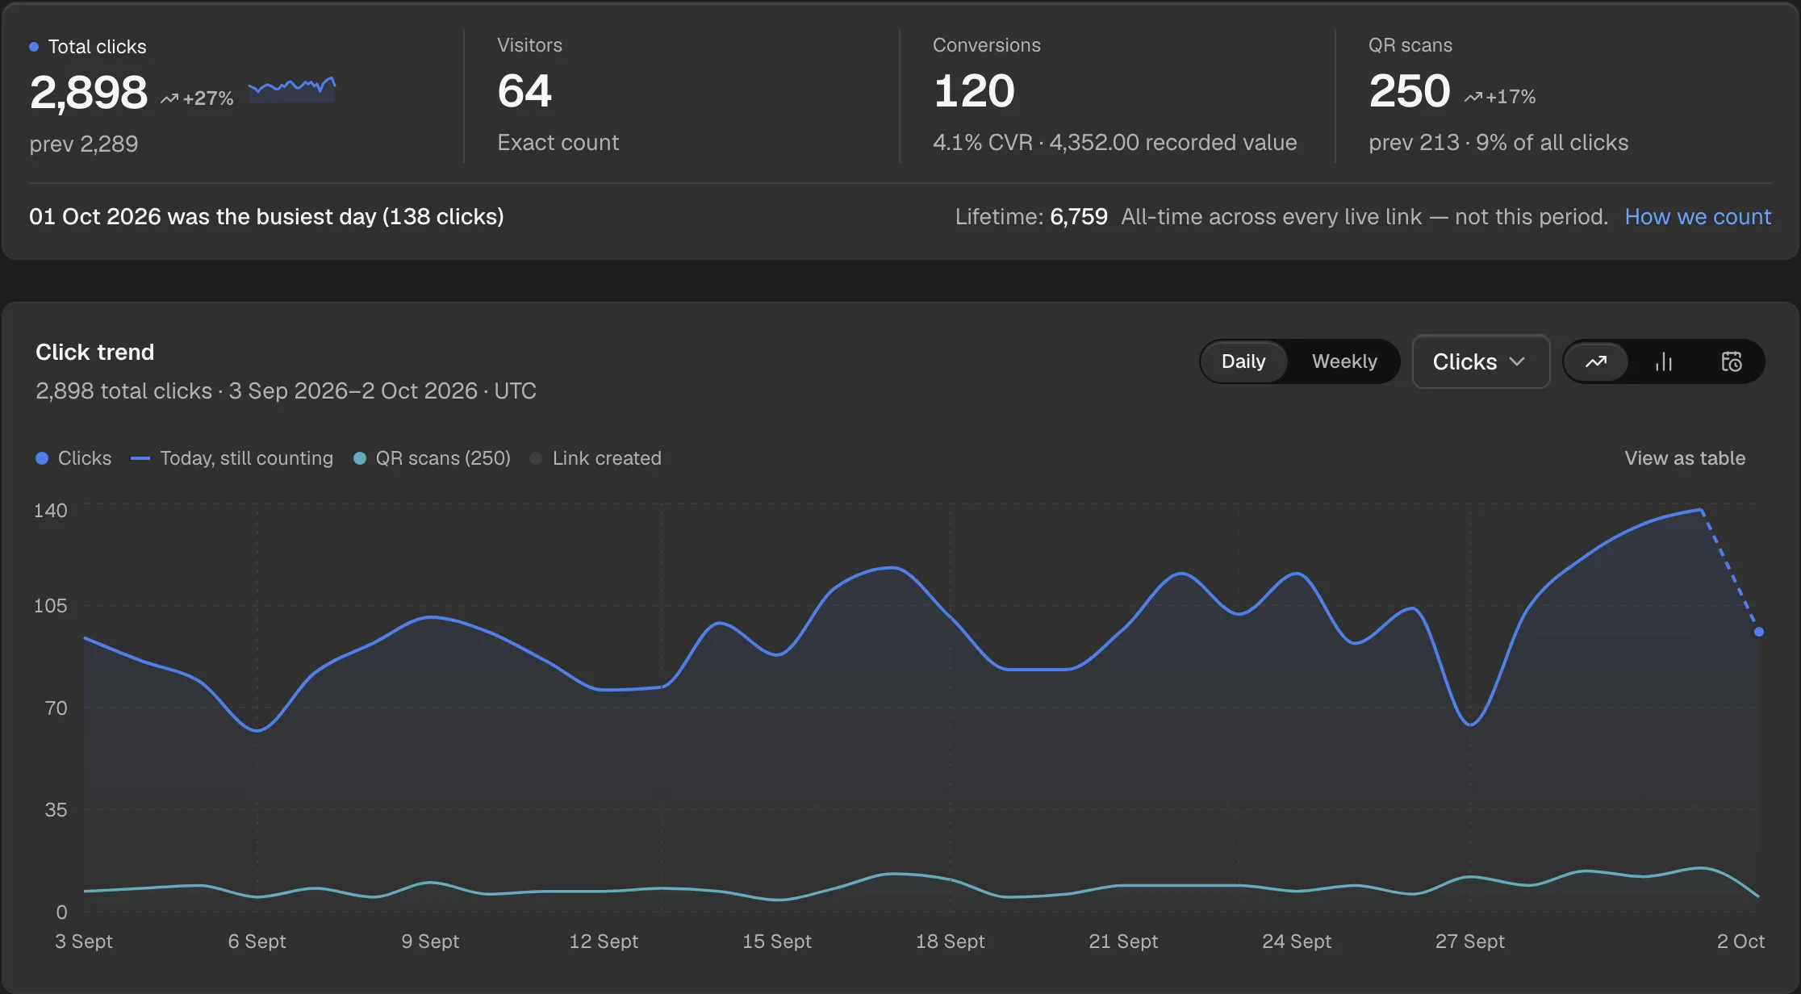Image resolution: width=1801 pixels, height=994 pixels.
Task: Switch chart to line view icon
Action: pos(1596,361)
